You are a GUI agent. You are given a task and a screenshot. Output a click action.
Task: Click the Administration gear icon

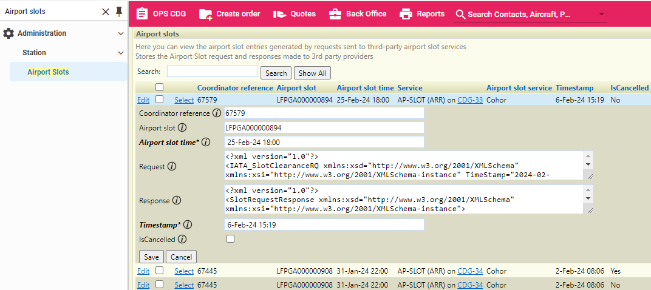[9, 33]
